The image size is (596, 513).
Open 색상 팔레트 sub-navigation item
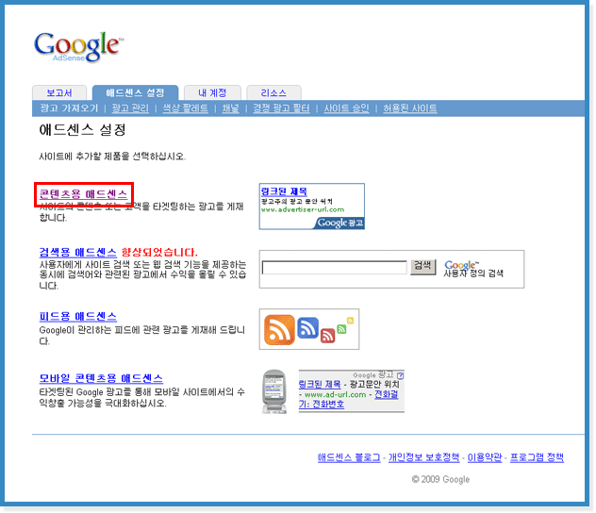coord(186,108)
